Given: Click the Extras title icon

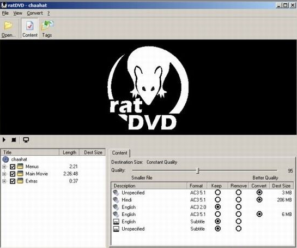Looking at the screenshot, I should [20, 181].
